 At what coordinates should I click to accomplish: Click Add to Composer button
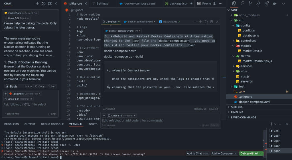(224, 153)
